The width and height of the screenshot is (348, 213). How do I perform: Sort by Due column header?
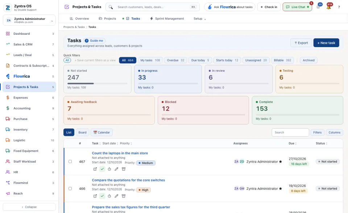[x=293, y=143]
